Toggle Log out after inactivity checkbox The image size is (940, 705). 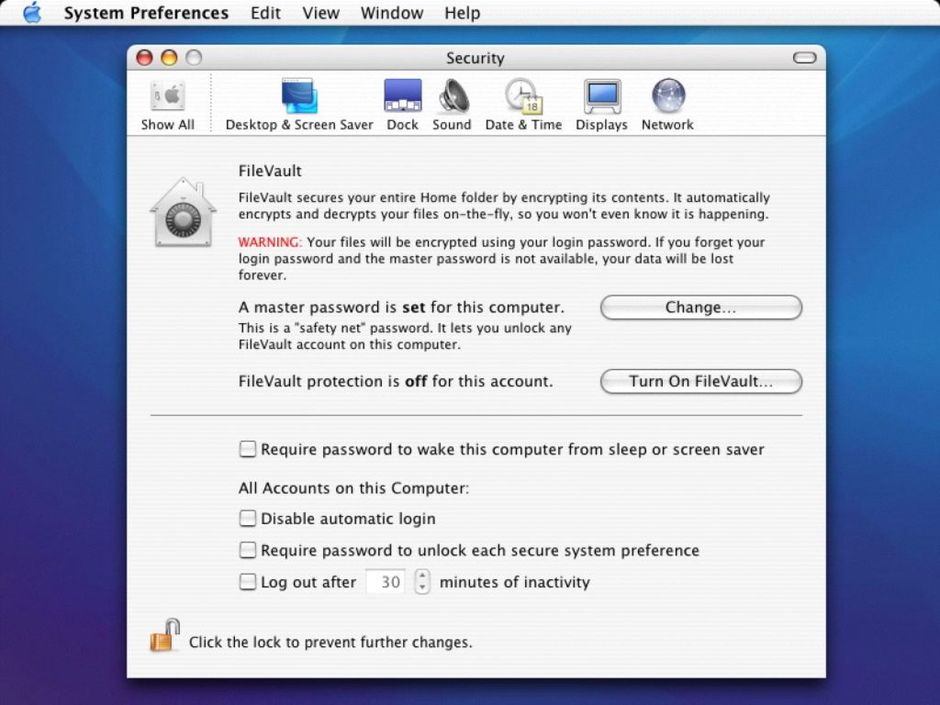(x=248, y=582)
